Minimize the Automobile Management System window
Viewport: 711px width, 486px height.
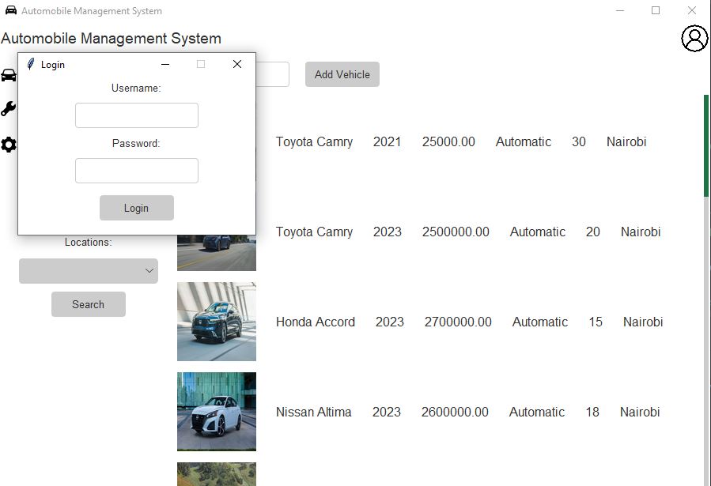[620, 10]
